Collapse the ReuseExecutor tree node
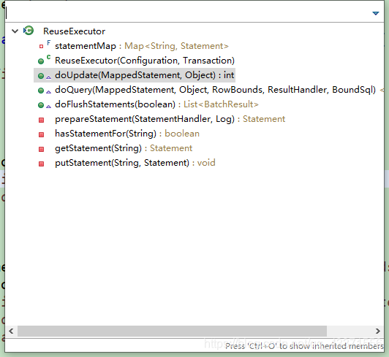Image resolution: width=389 pixels, height=357 pixels. tap(15, 31)
